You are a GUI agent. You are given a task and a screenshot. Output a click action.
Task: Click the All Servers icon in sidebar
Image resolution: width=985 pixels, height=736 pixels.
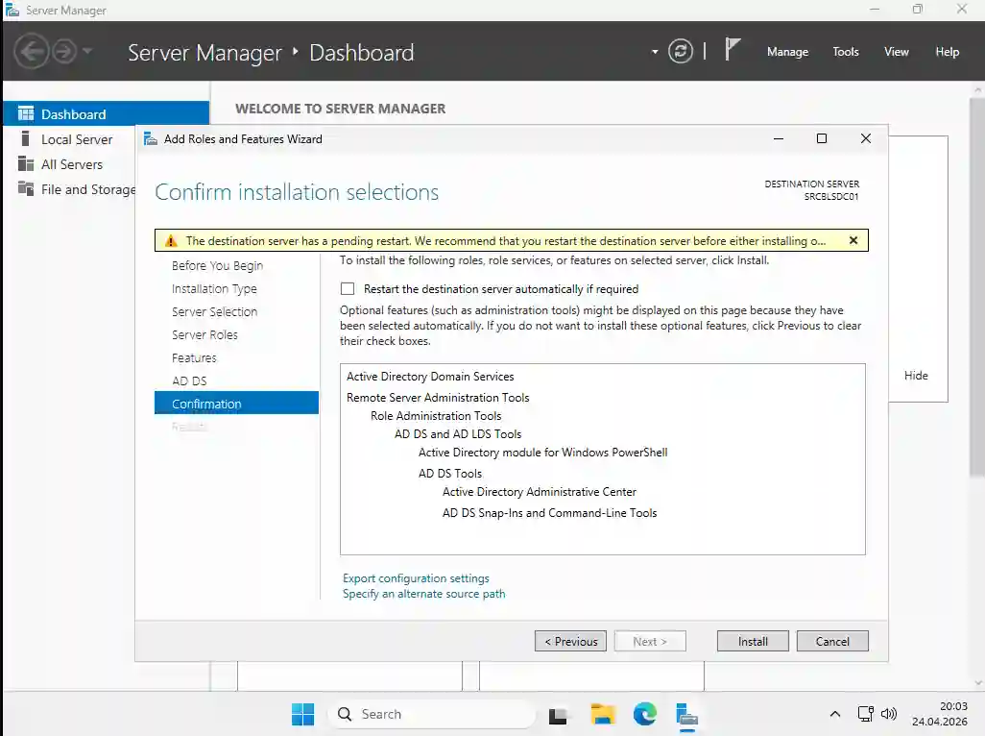pyautogui.click(x=26, y=163)
